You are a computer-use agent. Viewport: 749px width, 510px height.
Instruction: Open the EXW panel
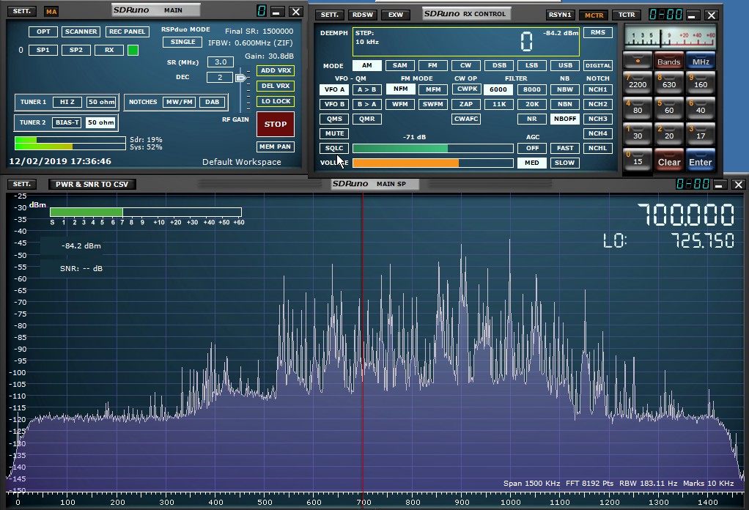(x=396, y=15)
